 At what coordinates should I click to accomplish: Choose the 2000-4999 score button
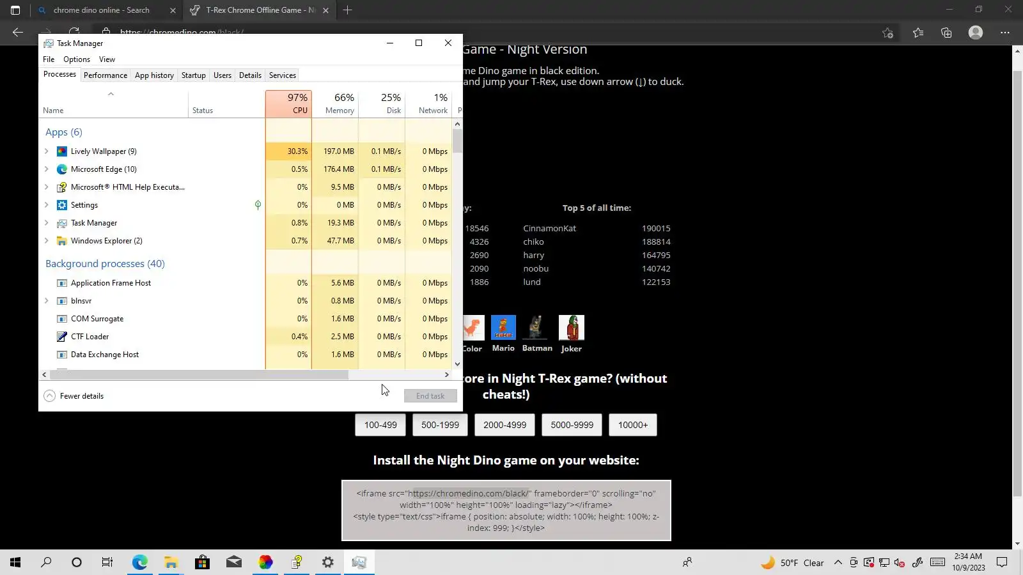(505, 425)
